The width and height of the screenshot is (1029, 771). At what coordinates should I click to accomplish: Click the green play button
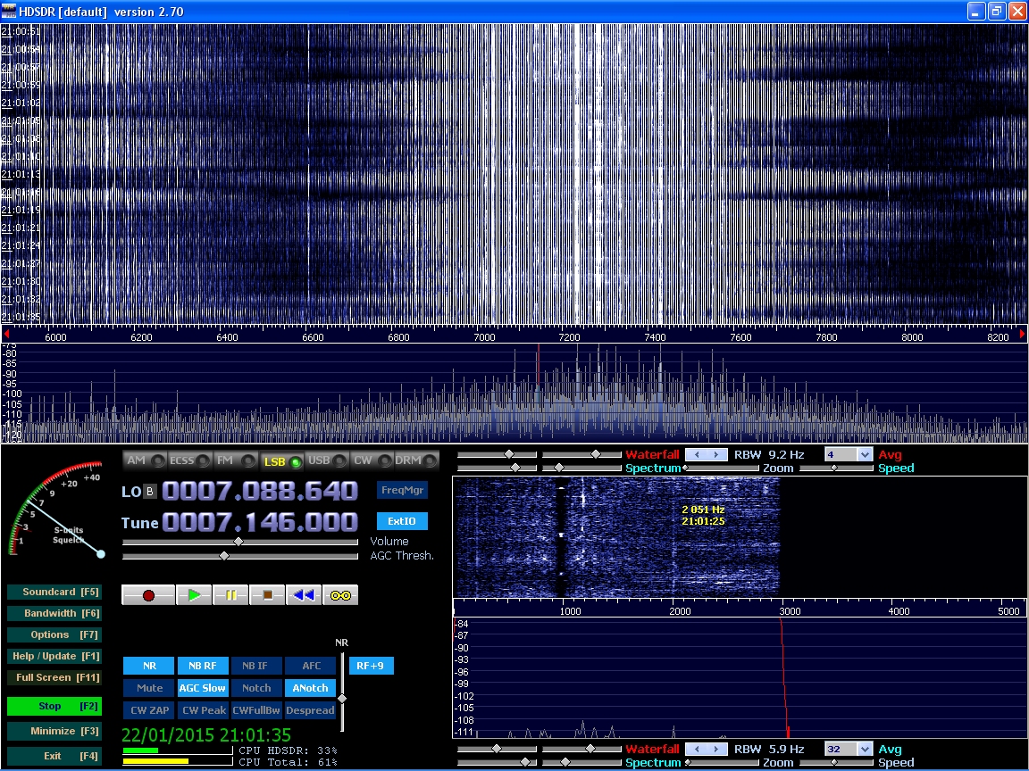pyautogui.click(x=194, y=595)
